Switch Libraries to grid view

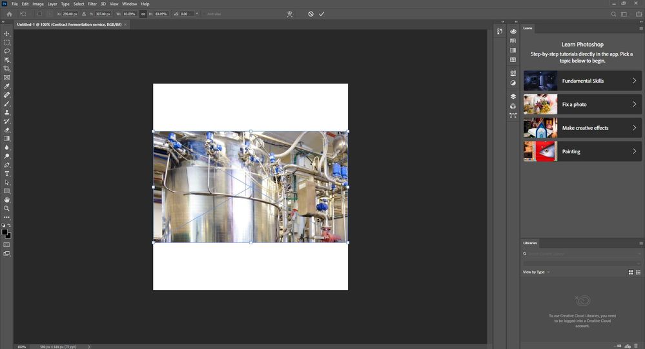pyautogui.click(x=631, y=272)
